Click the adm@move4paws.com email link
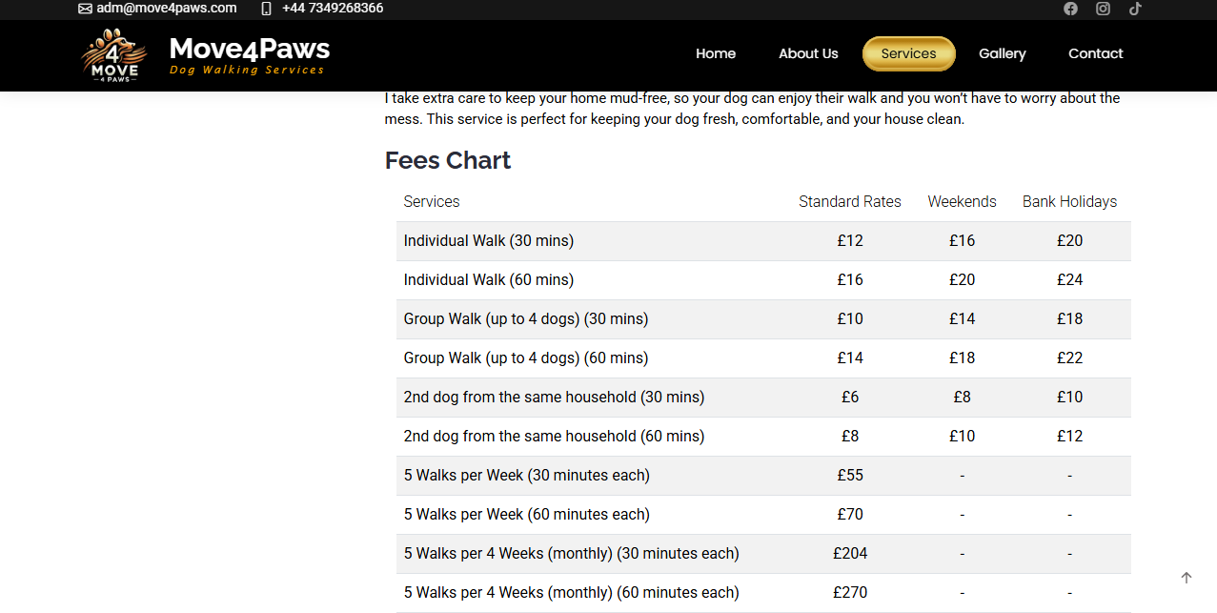This screenshot has height=613, width=1217. (166, 9)
